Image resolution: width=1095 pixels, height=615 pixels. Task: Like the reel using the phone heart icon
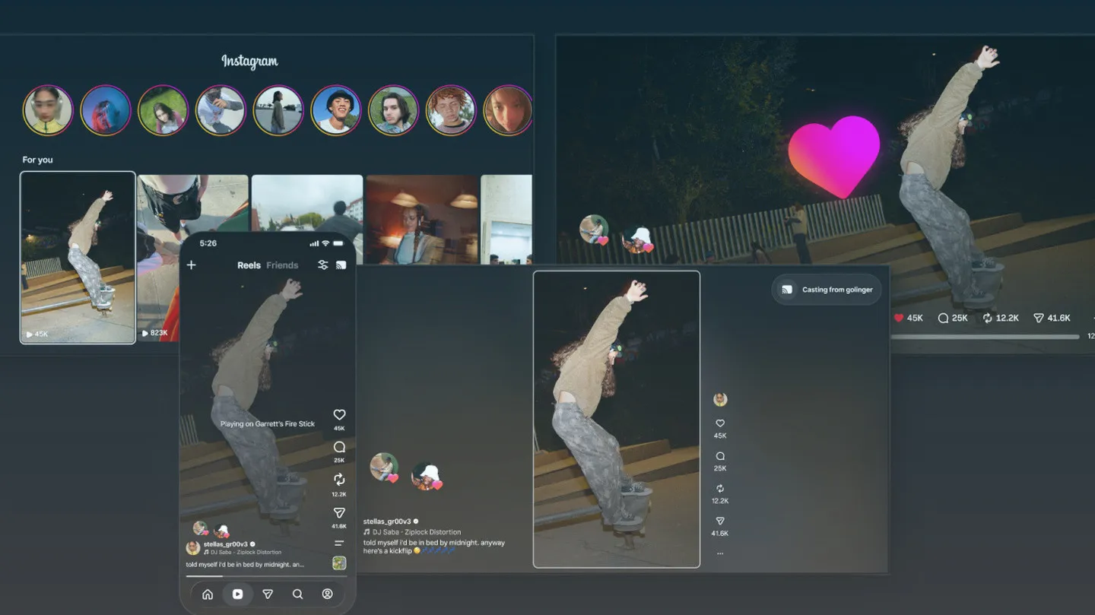pyautogui.click(x=339, y=414)
